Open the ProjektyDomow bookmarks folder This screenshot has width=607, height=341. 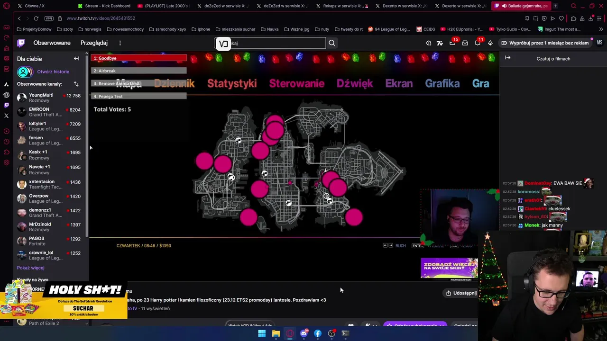[x=34, y=29]
